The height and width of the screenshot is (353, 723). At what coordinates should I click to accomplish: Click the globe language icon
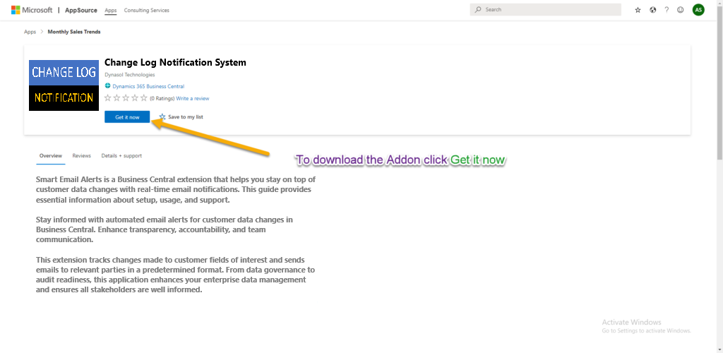(x=652, y=10)
